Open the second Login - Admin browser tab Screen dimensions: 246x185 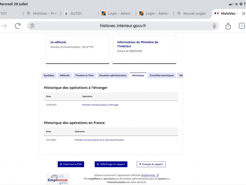(155, 14)
